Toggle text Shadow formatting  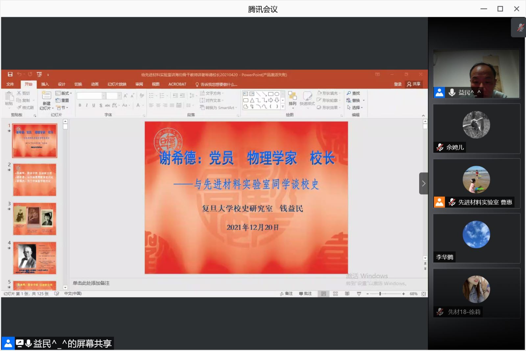click(101, 105)
